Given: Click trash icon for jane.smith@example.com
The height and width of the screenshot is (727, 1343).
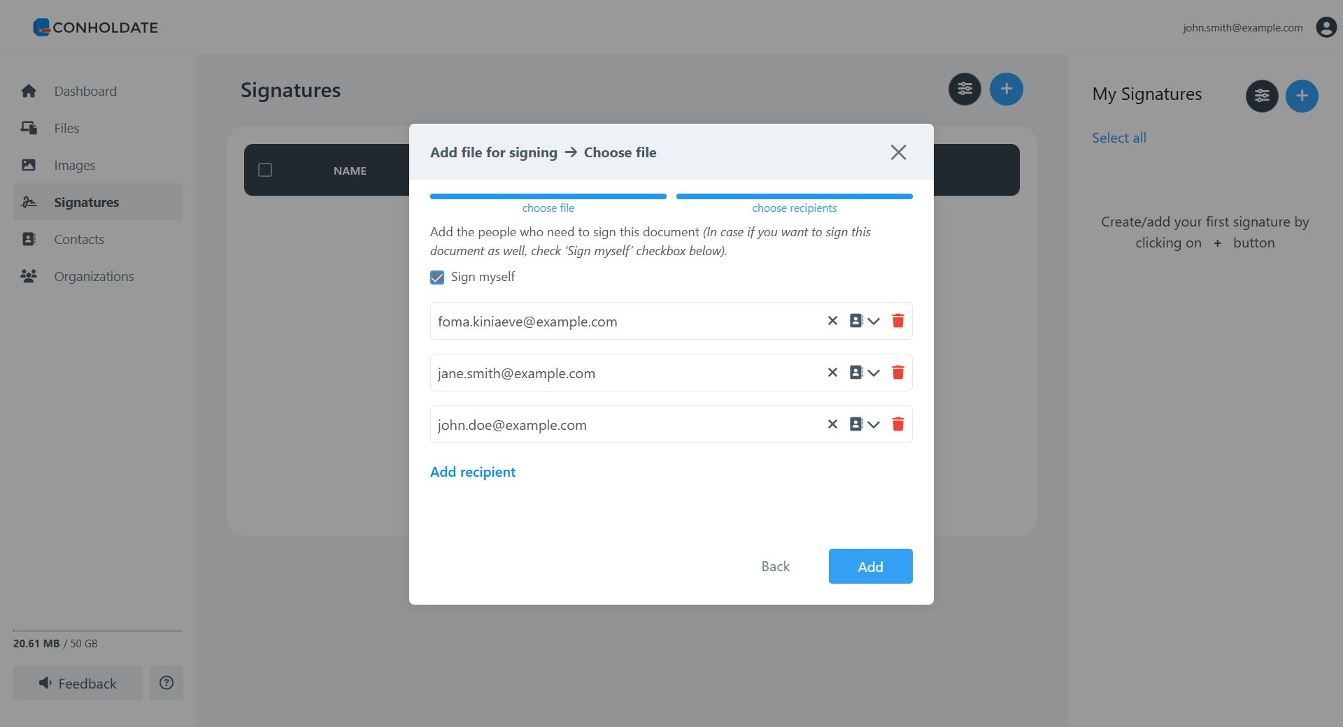Looking at the screenshot, I should pyautogui.click(x=898, y=373).
